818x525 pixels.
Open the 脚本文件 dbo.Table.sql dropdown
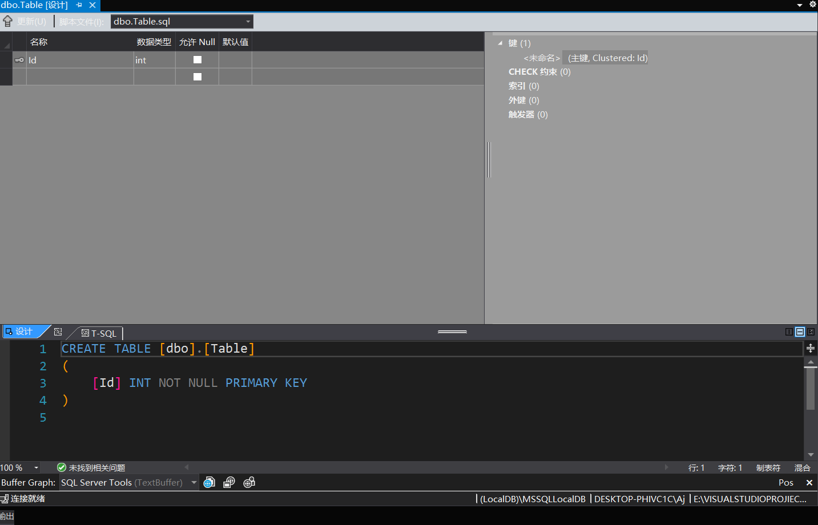248,21
